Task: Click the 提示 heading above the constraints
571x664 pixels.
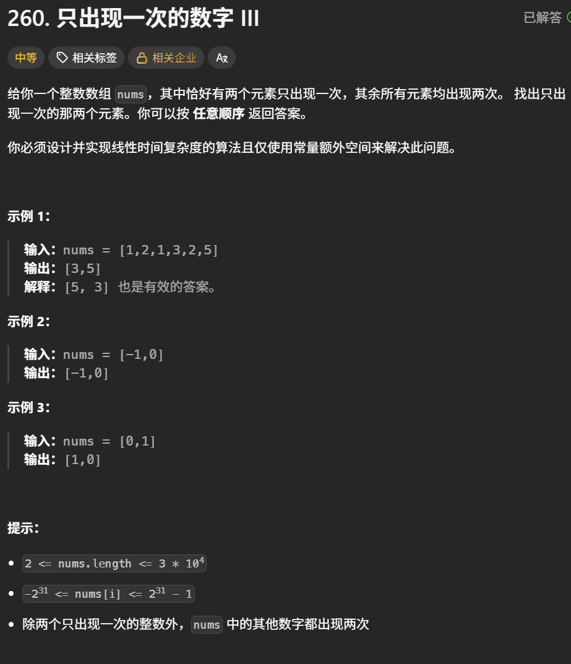Action: click(20, 528)
